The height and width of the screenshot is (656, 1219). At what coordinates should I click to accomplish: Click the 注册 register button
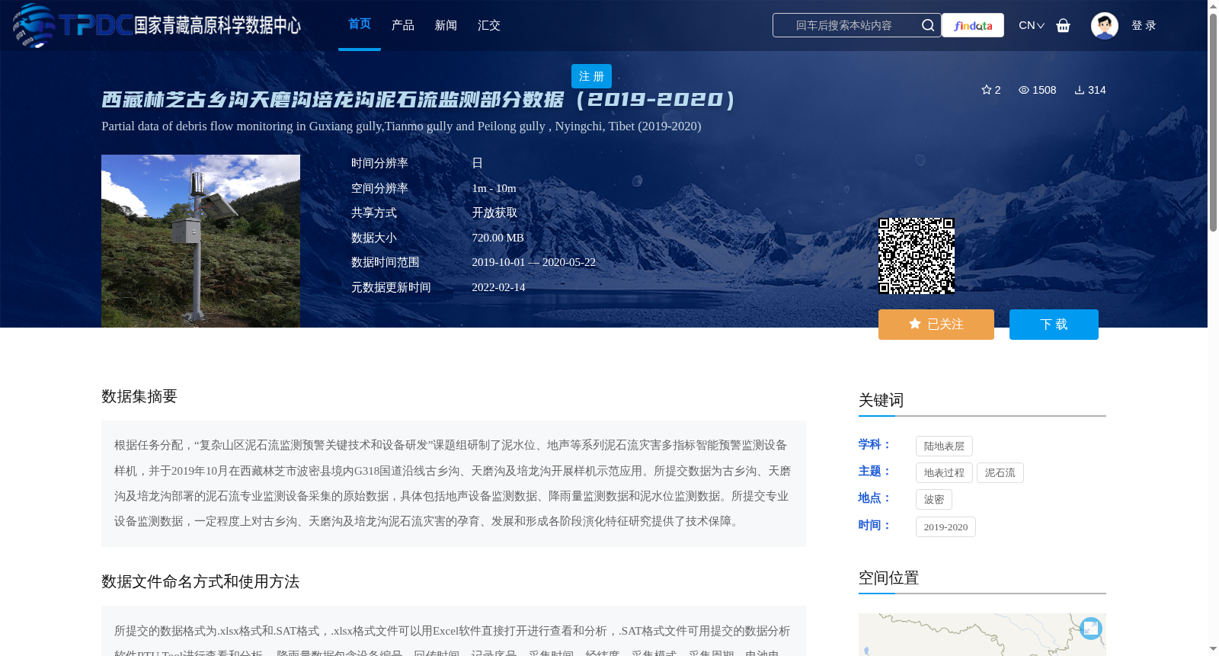591,76
